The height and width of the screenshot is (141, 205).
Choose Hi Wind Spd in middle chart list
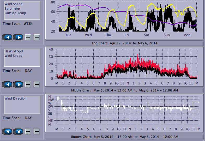coord(13,51)
